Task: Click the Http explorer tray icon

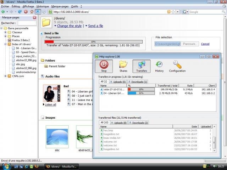Action: pos(205,166)
